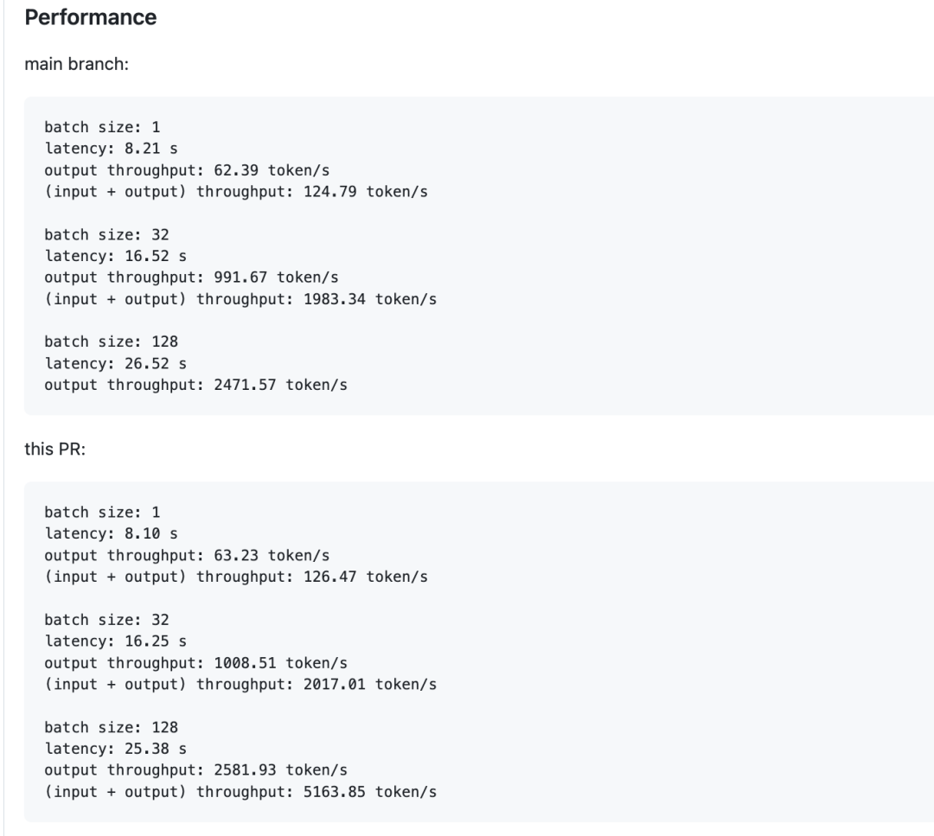The width and height of the screenshot is (934, 836).
Task: Click the 2017.01 token/s throughput line
Action: (x=240, y=684)
